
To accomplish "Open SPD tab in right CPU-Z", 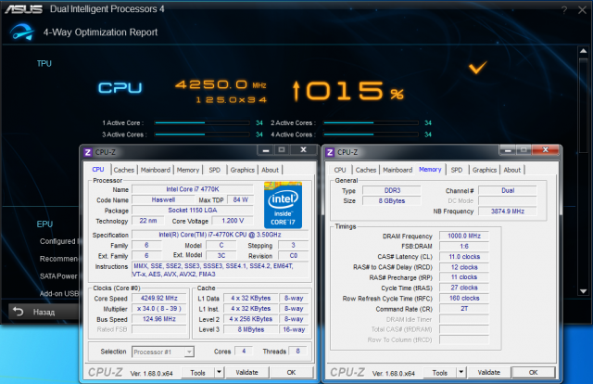I will click(457, 170).
